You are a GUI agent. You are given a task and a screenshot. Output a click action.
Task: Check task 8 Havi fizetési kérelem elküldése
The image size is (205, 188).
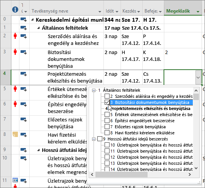107,133
